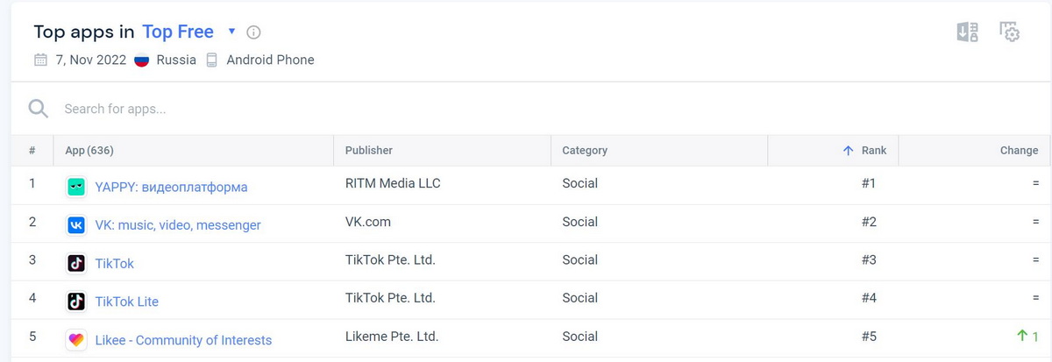The height and width of the screenshot is (362, 1052).
Task: Click the Likee heart app icon
Action: point(76,340)
